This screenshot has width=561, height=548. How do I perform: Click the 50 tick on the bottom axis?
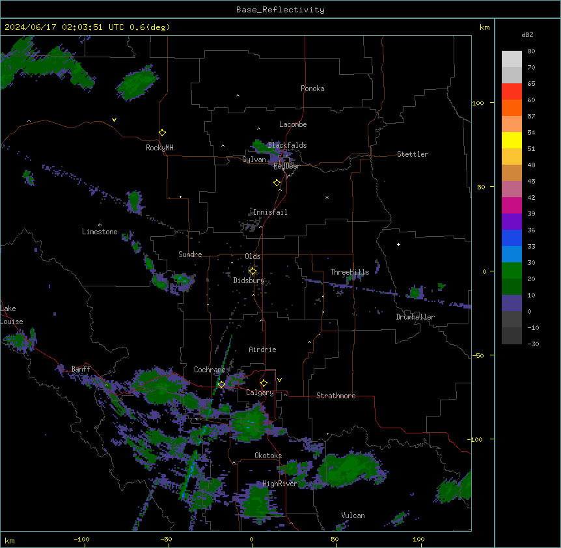[335, 539]
